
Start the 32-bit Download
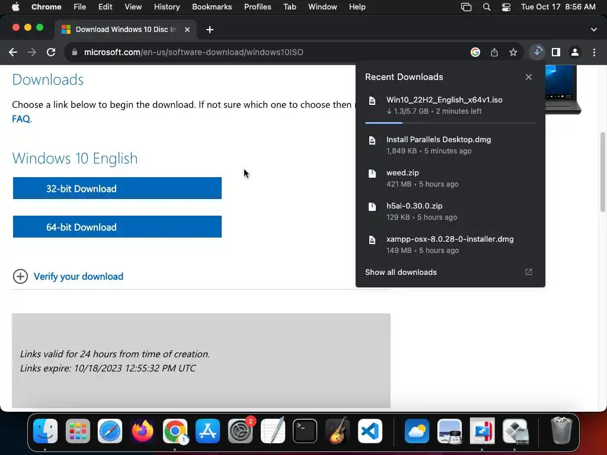[117, 188]
